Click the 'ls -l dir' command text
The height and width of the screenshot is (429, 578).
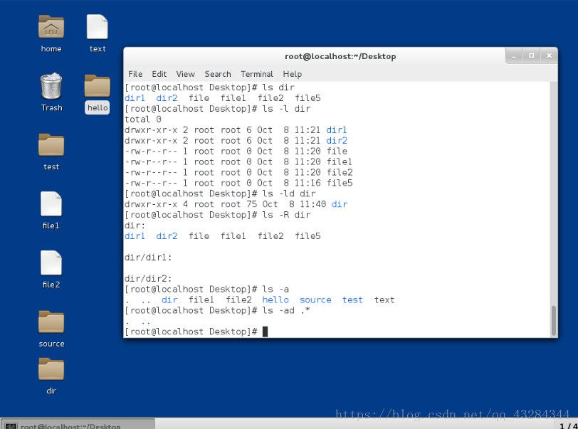pos(286,109)
